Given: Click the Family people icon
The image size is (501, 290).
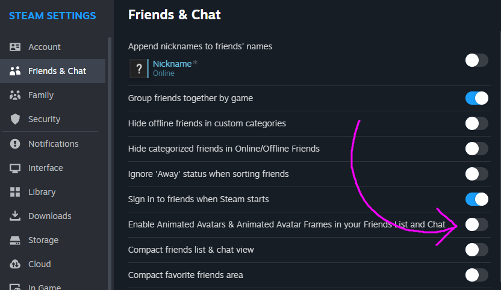Looking at the screenshot, I should pyautogui.click(x=16, y=95).
